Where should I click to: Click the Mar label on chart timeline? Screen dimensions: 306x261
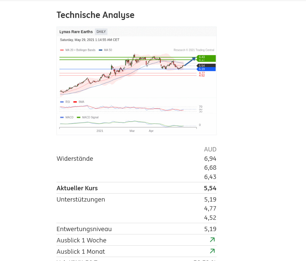point(132,131)
